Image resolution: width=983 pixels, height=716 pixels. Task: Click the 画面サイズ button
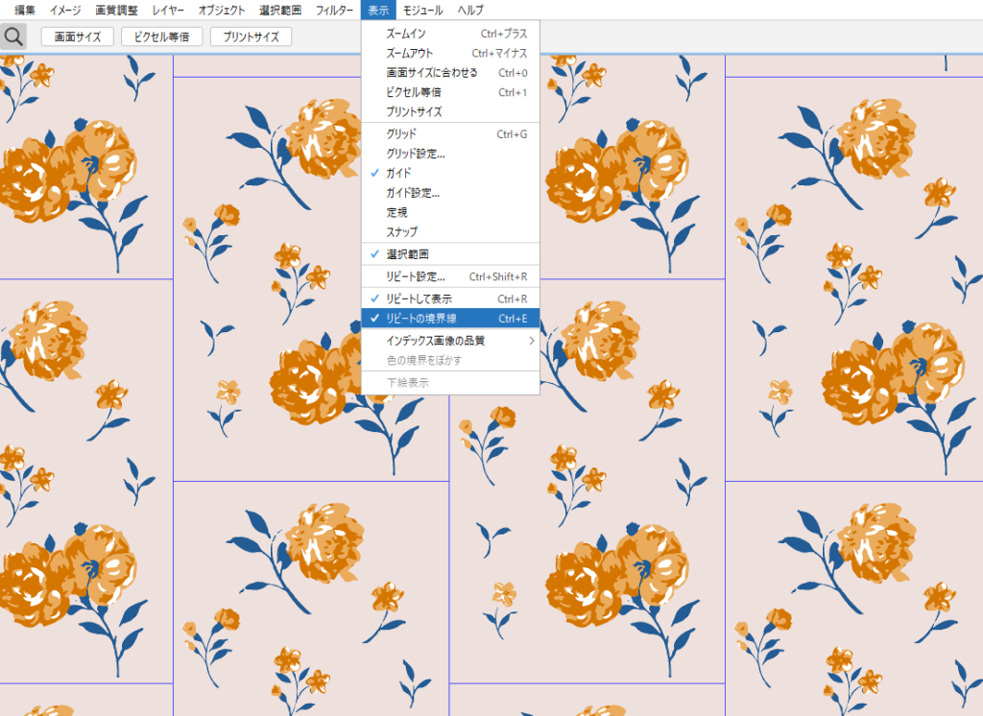[77, 37]
